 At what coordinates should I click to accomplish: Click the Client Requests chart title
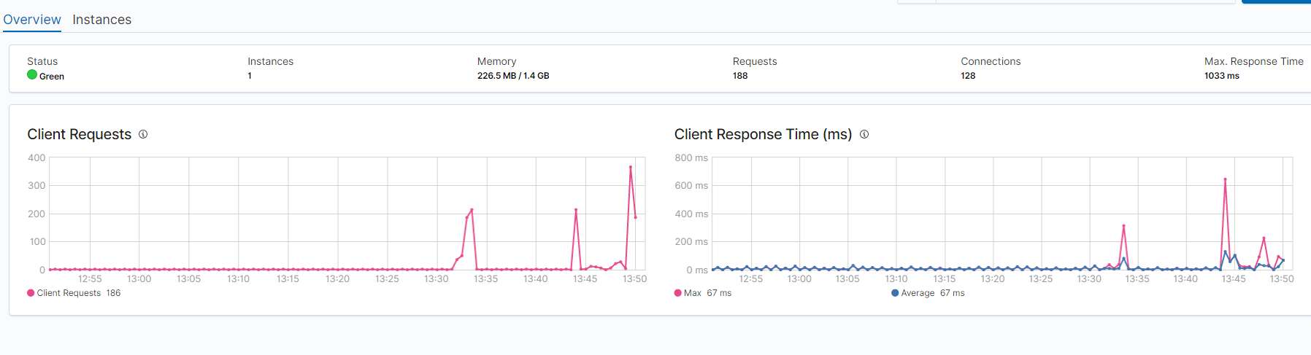click(x=80, y=134)
